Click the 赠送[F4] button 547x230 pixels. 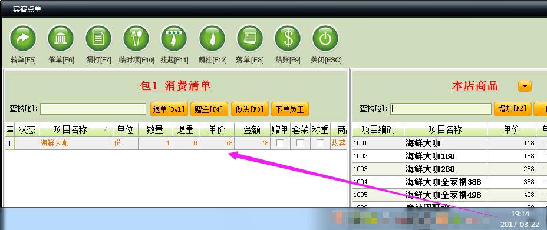point(209,109)
